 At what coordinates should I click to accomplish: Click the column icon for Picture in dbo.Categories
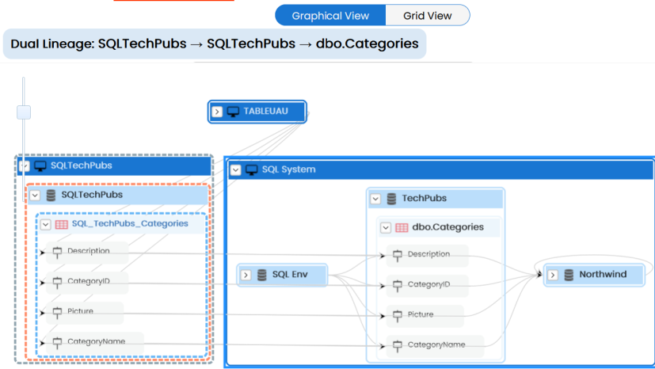pos(398,315)
